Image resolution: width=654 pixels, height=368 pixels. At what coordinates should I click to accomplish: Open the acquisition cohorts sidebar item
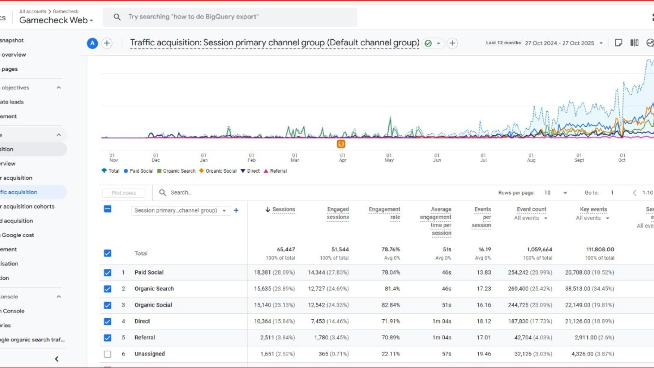click(27, 206)
